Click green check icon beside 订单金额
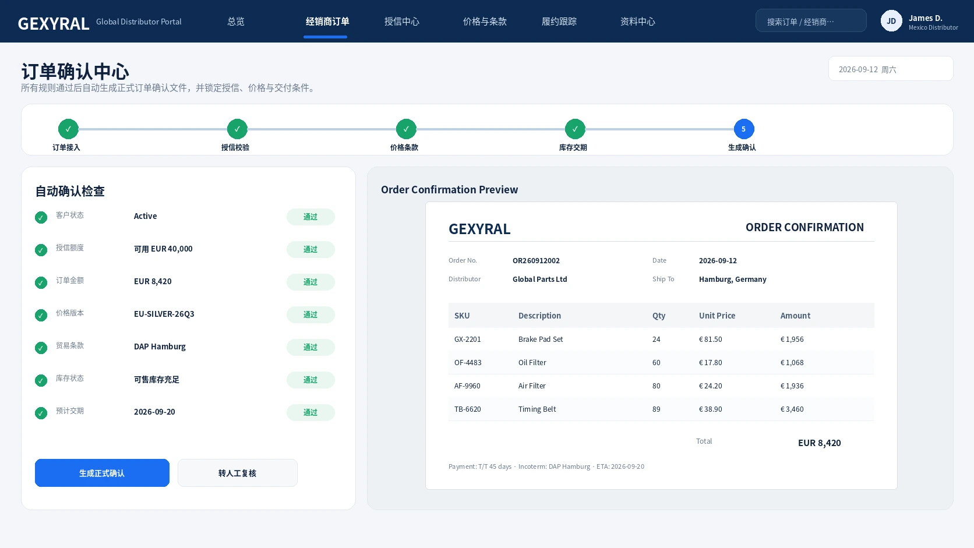974x548 pixels. [x=41, y=282]
